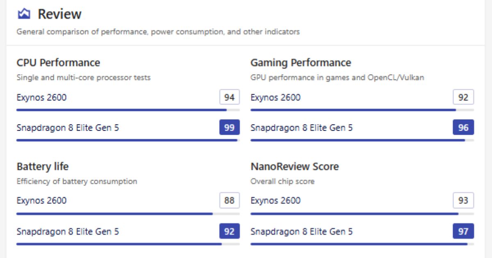
Task: Select the Gaming Performance 92 badge
Action: click(465, 97)
